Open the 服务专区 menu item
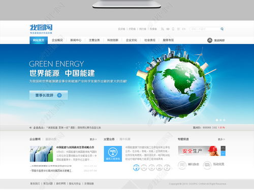Image resolution: width=254 pixels, height=190 pixels. tap(168, 40)
